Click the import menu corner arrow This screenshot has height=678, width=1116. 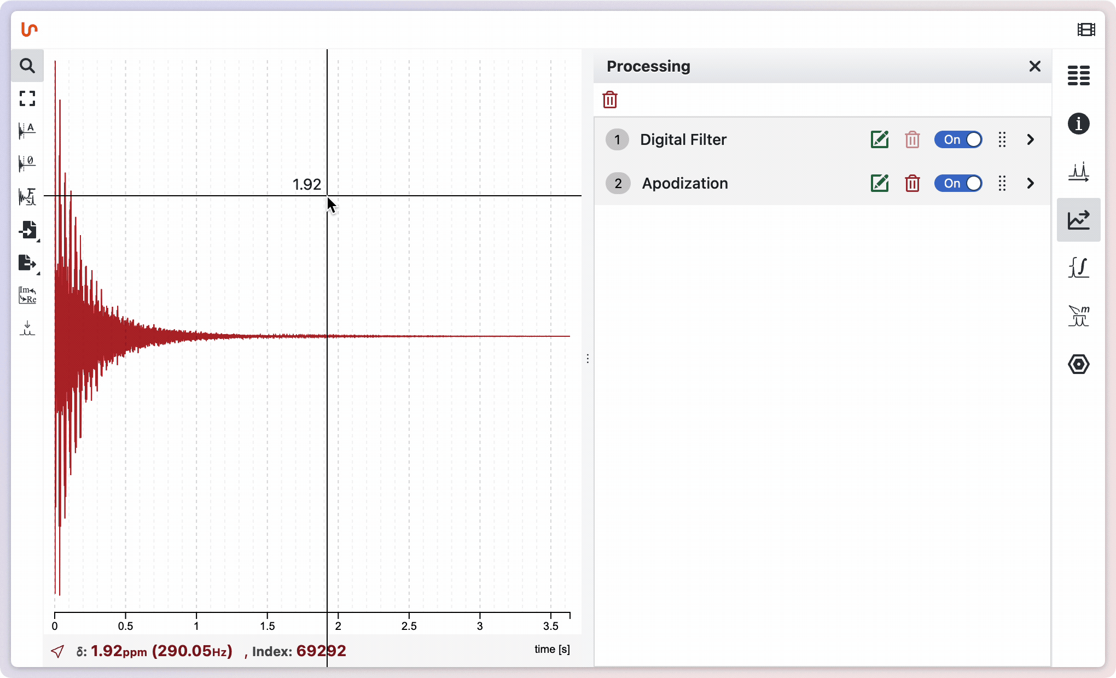(38, 241)
